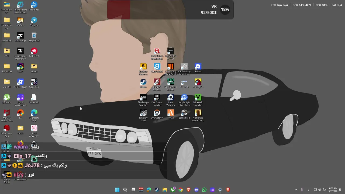Open Telegram desktop shortcut

[x=34, y=22]
